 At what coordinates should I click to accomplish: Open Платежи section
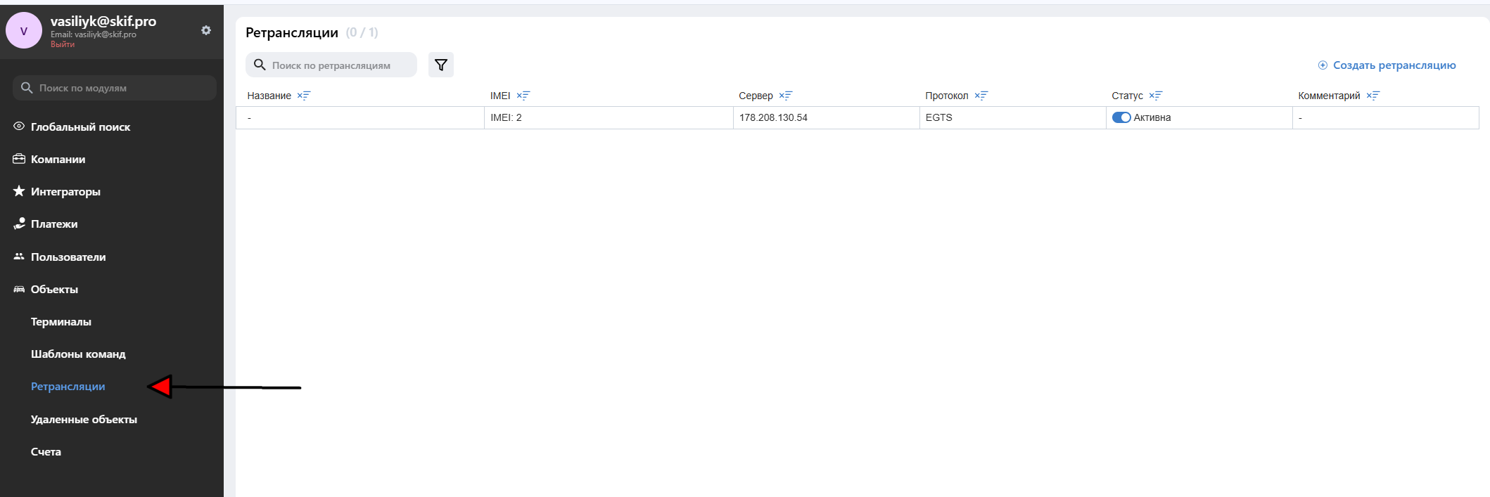tap(54, 224)
